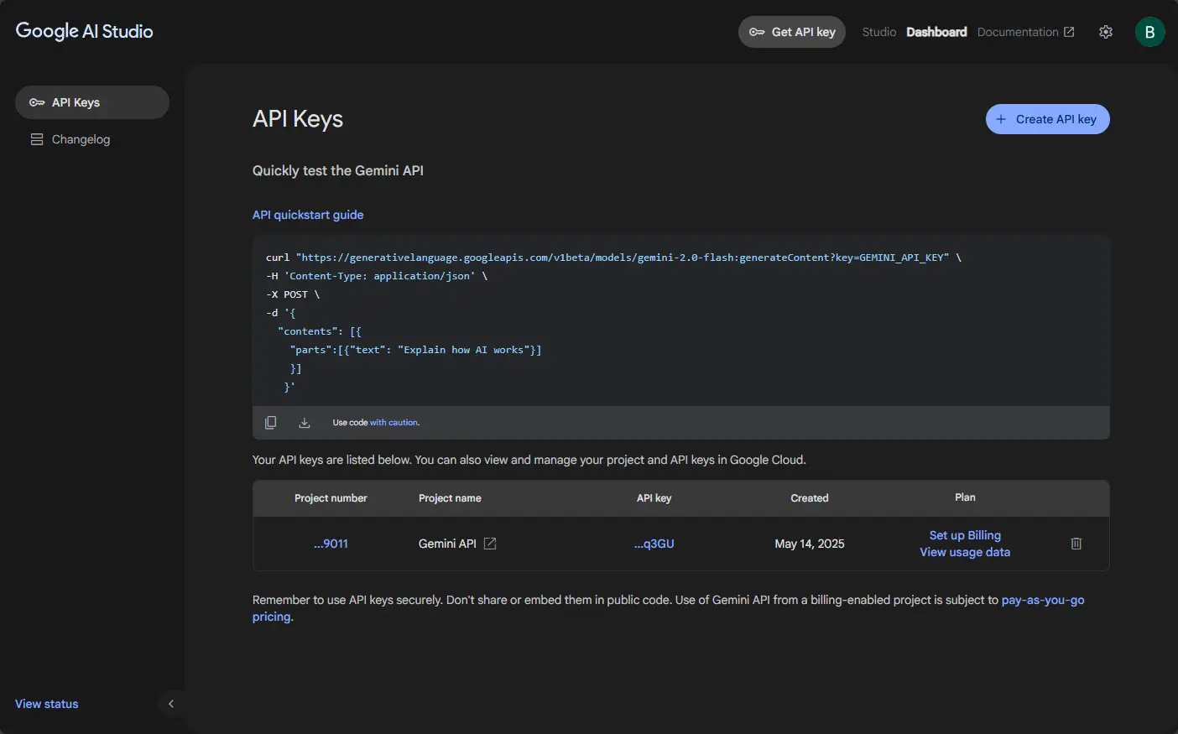Select API Keys in the sidebar
The image size is (1178, 734).
click(92, 102)
